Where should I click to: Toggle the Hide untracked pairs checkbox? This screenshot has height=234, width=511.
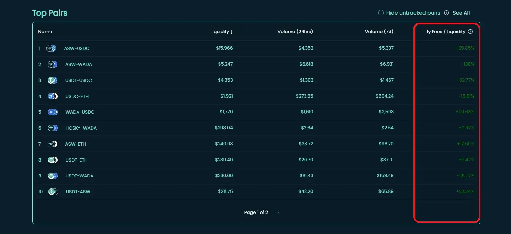tap(381, 13)
